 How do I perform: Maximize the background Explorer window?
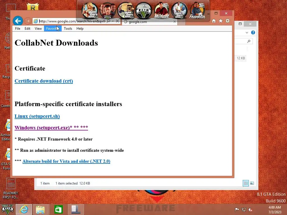(x=240, y=24)
